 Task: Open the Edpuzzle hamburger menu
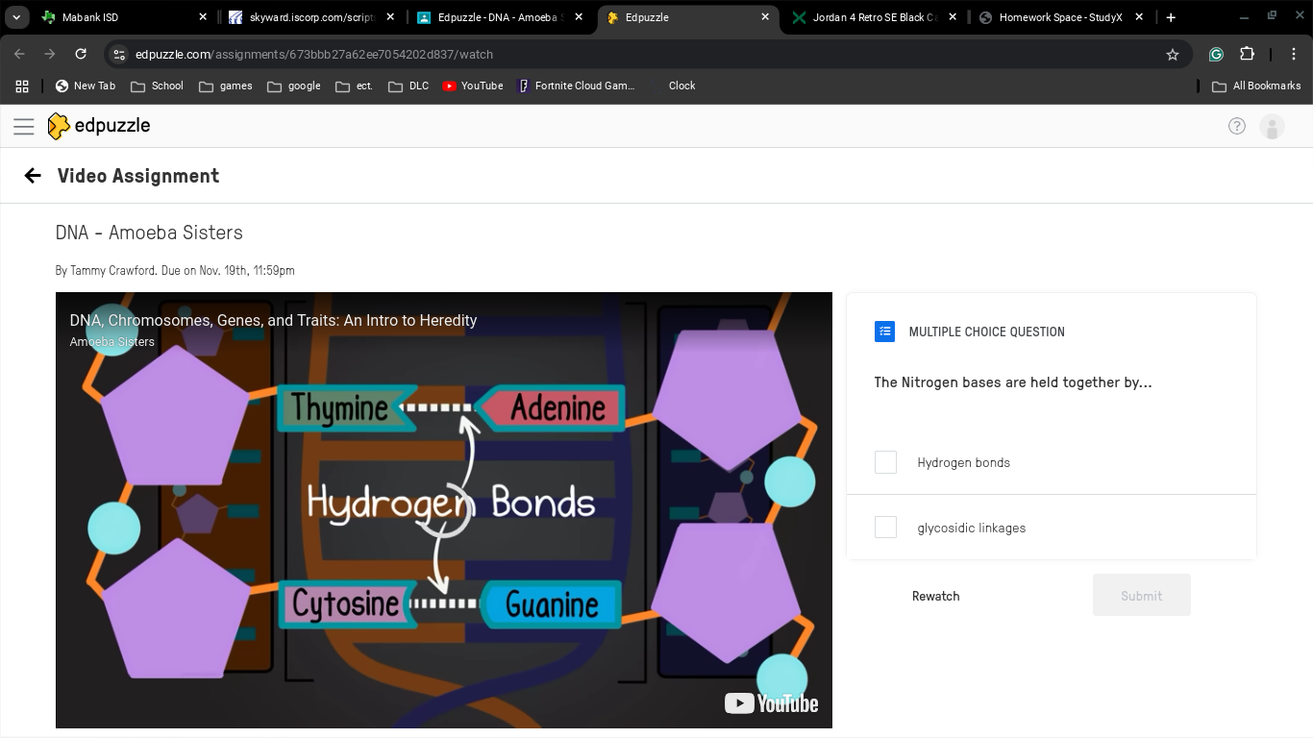[x=24, y=126]
